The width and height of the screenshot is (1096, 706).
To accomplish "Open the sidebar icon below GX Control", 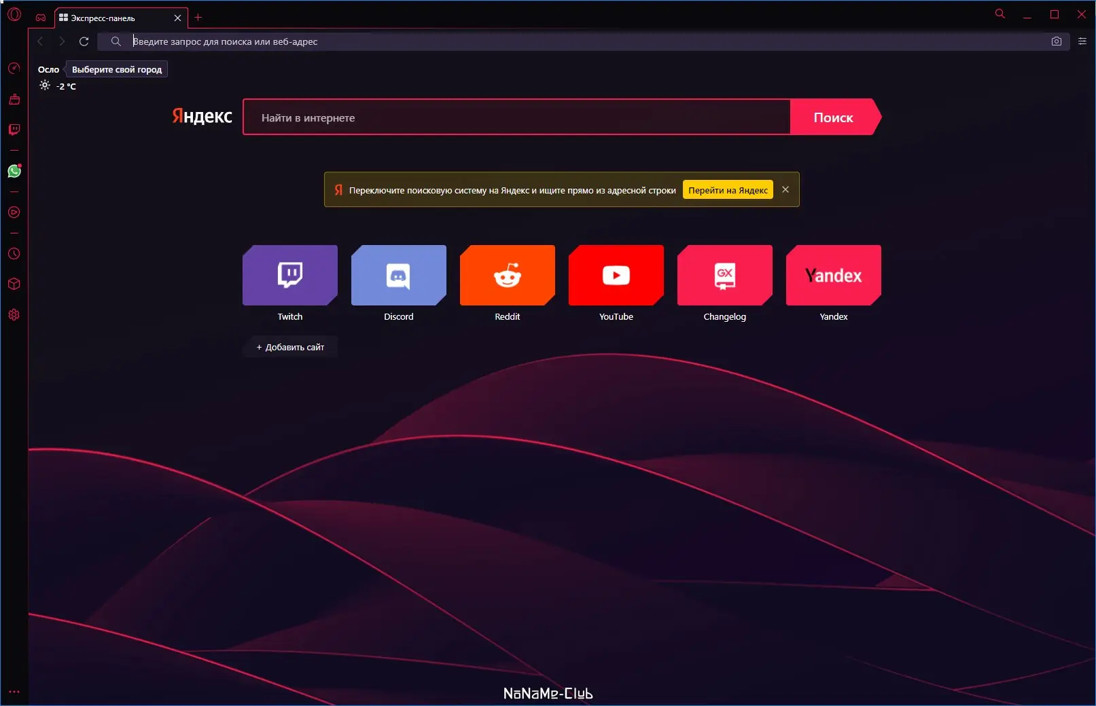I will tap(14, 99).
